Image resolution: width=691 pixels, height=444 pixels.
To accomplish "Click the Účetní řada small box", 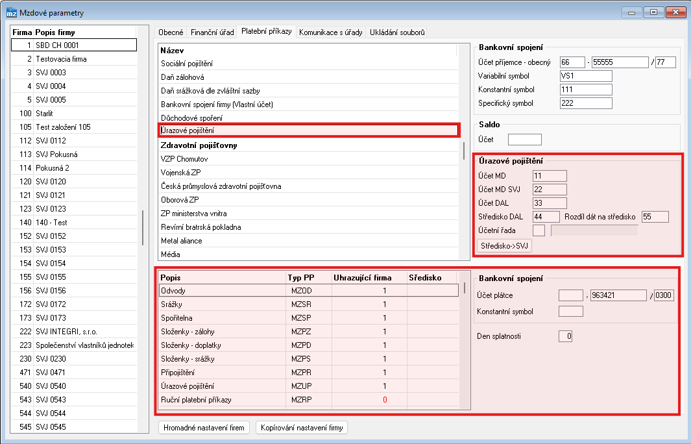I will click(x=539, y=230).
